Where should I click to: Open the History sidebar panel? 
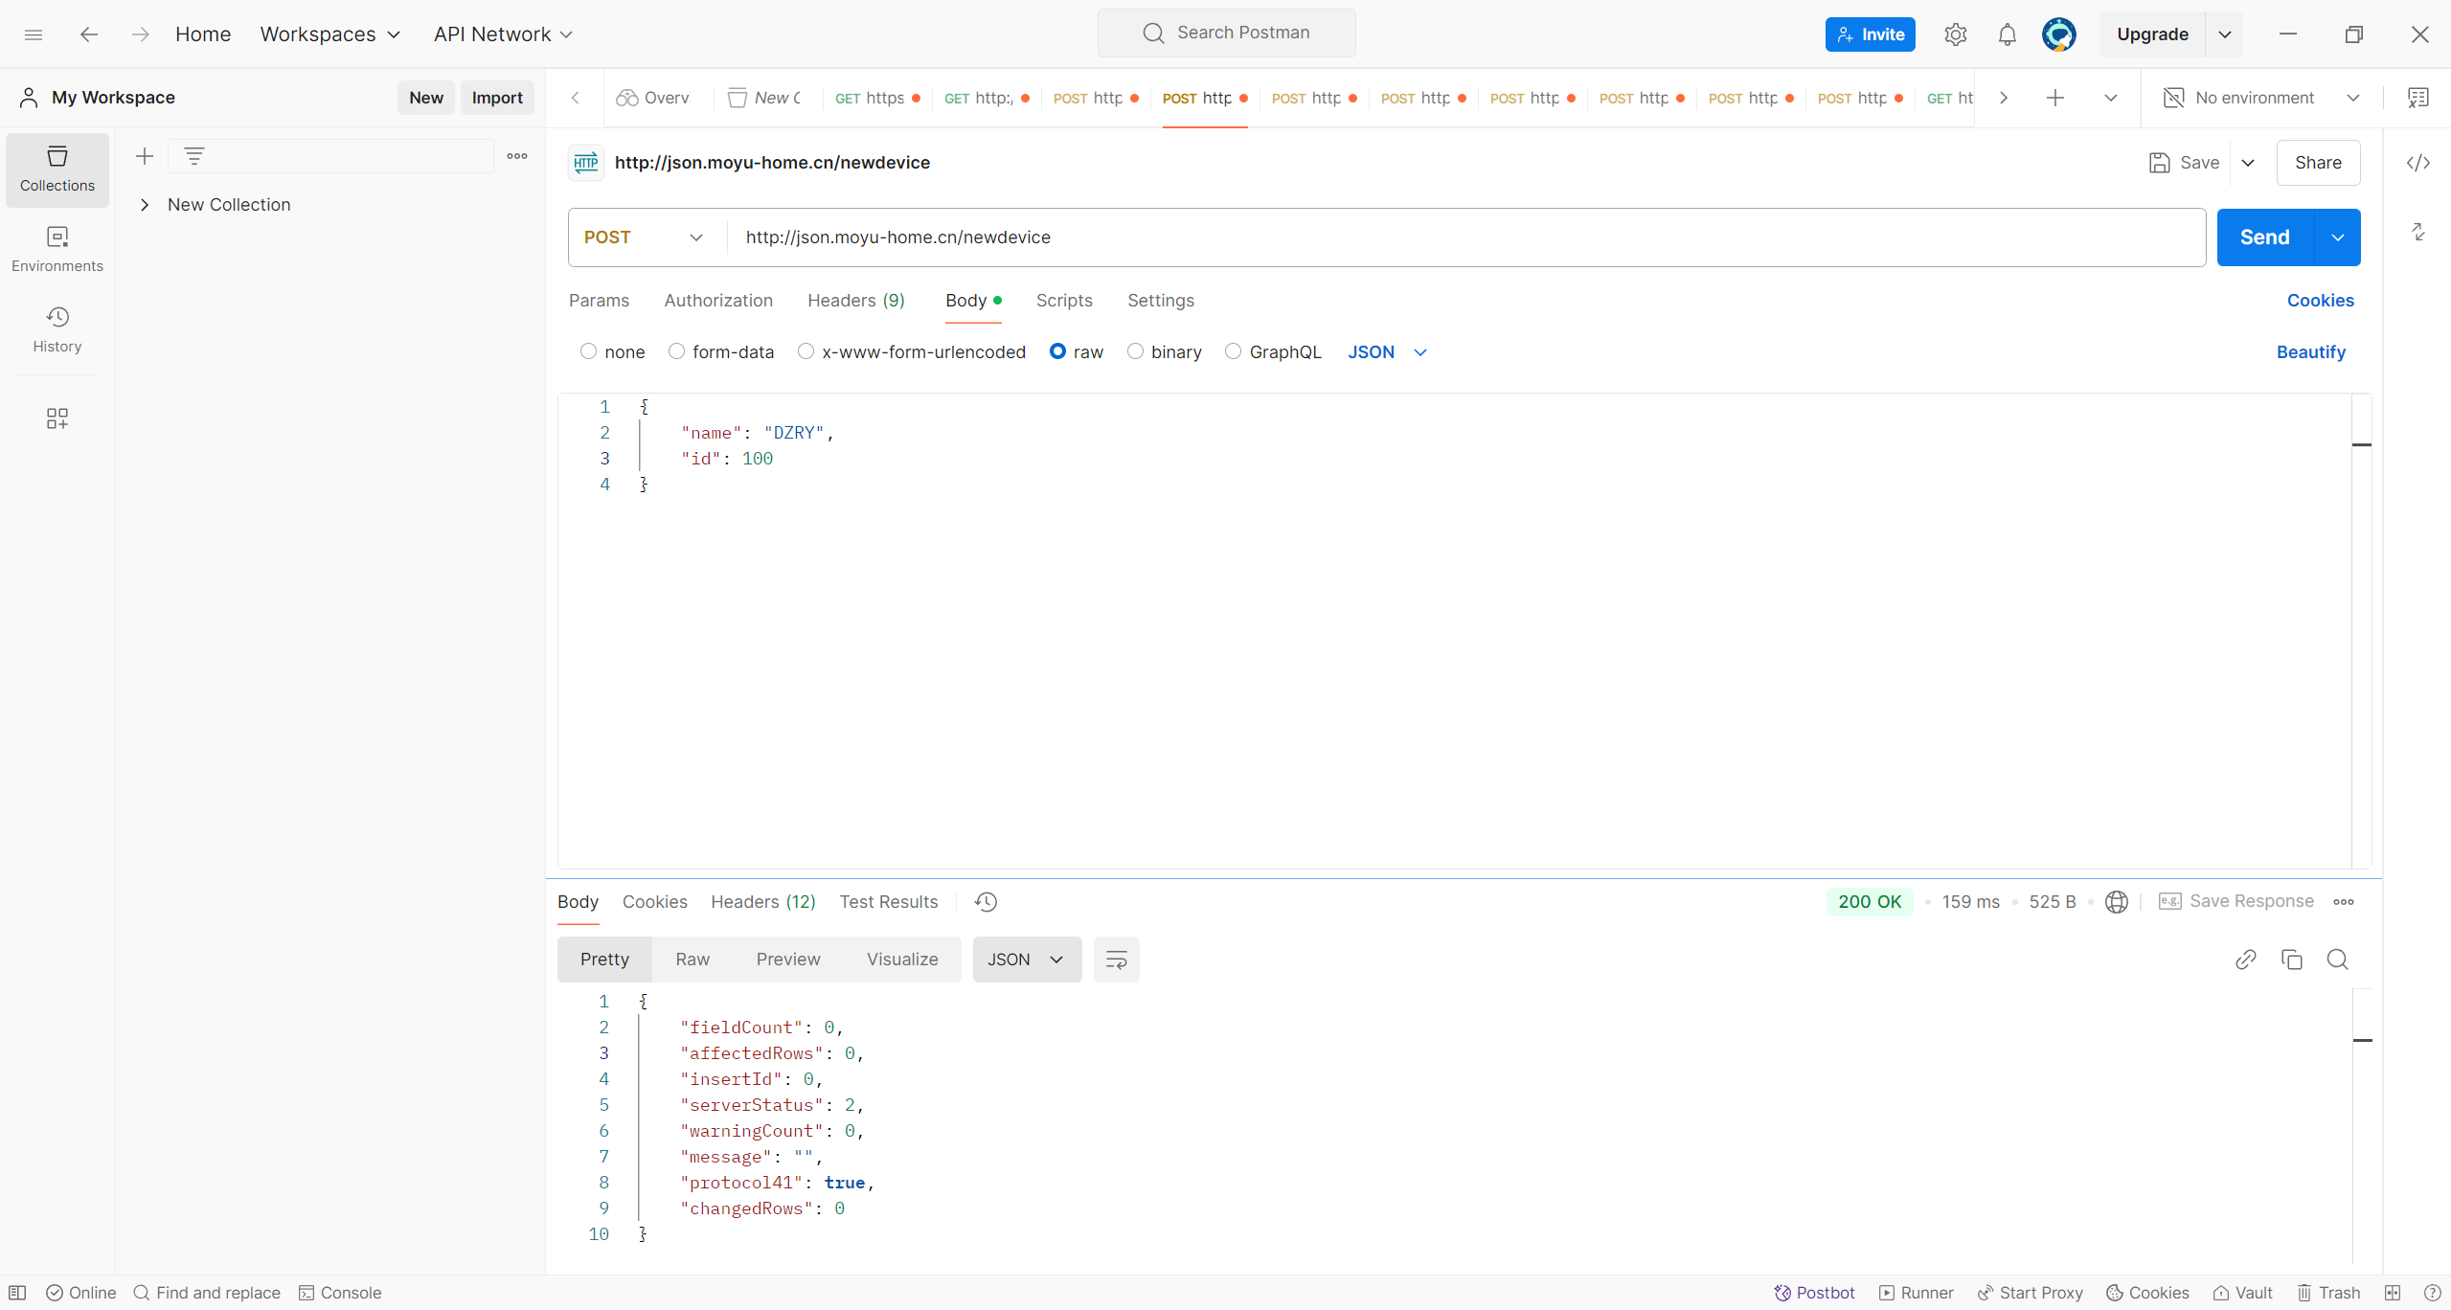coord(57,329)
